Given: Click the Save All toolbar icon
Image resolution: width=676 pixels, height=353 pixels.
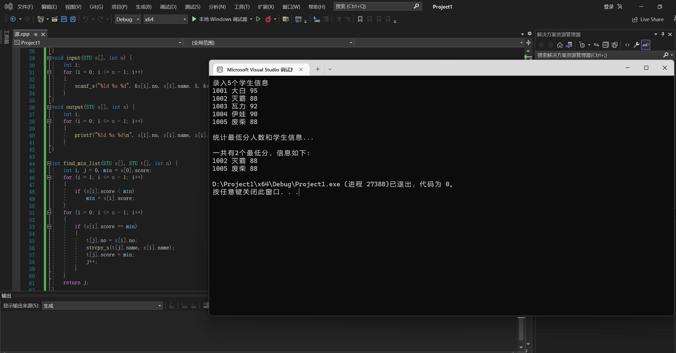Looking at the screenshot, I should pos(73,19).
